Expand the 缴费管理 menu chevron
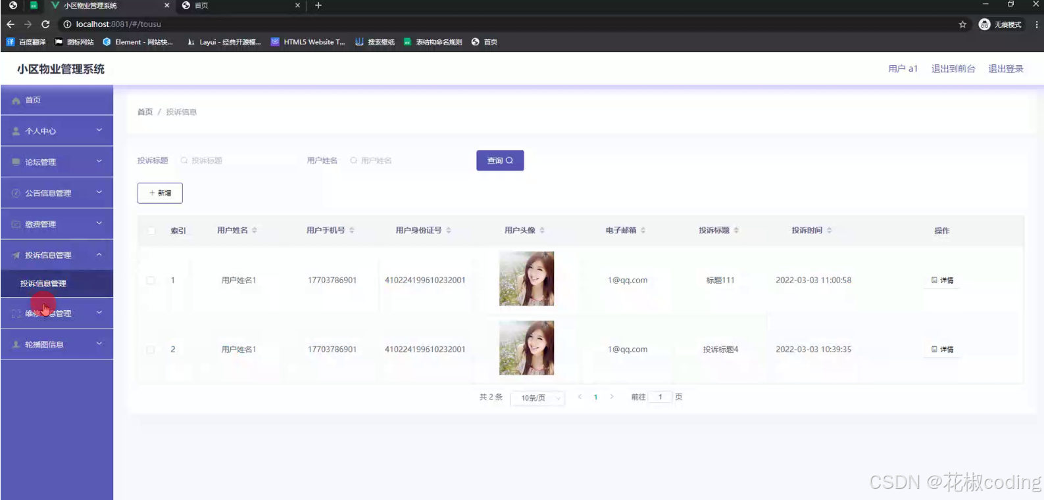This screenshot has width=1044, height=500. (x=99, y=223)
